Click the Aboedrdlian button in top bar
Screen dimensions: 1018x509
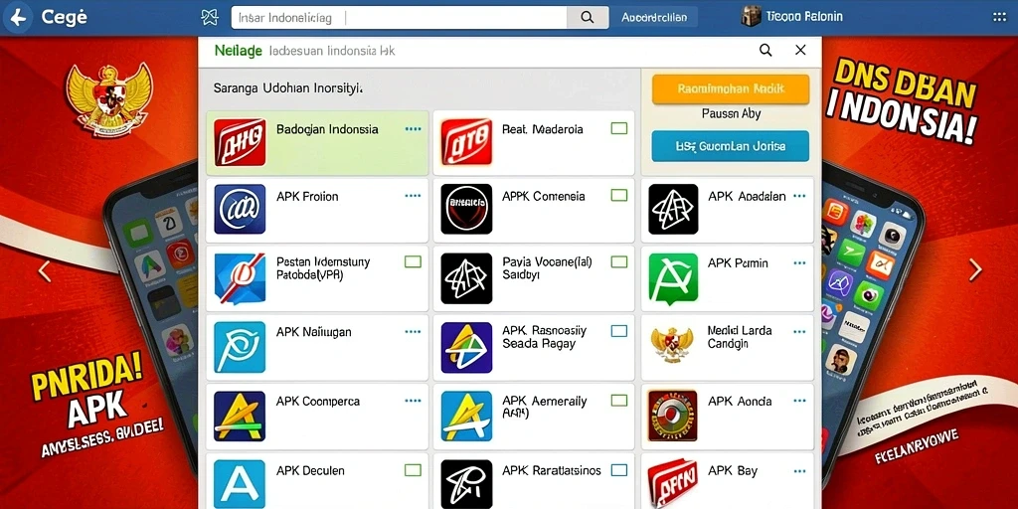coord(654,18)
